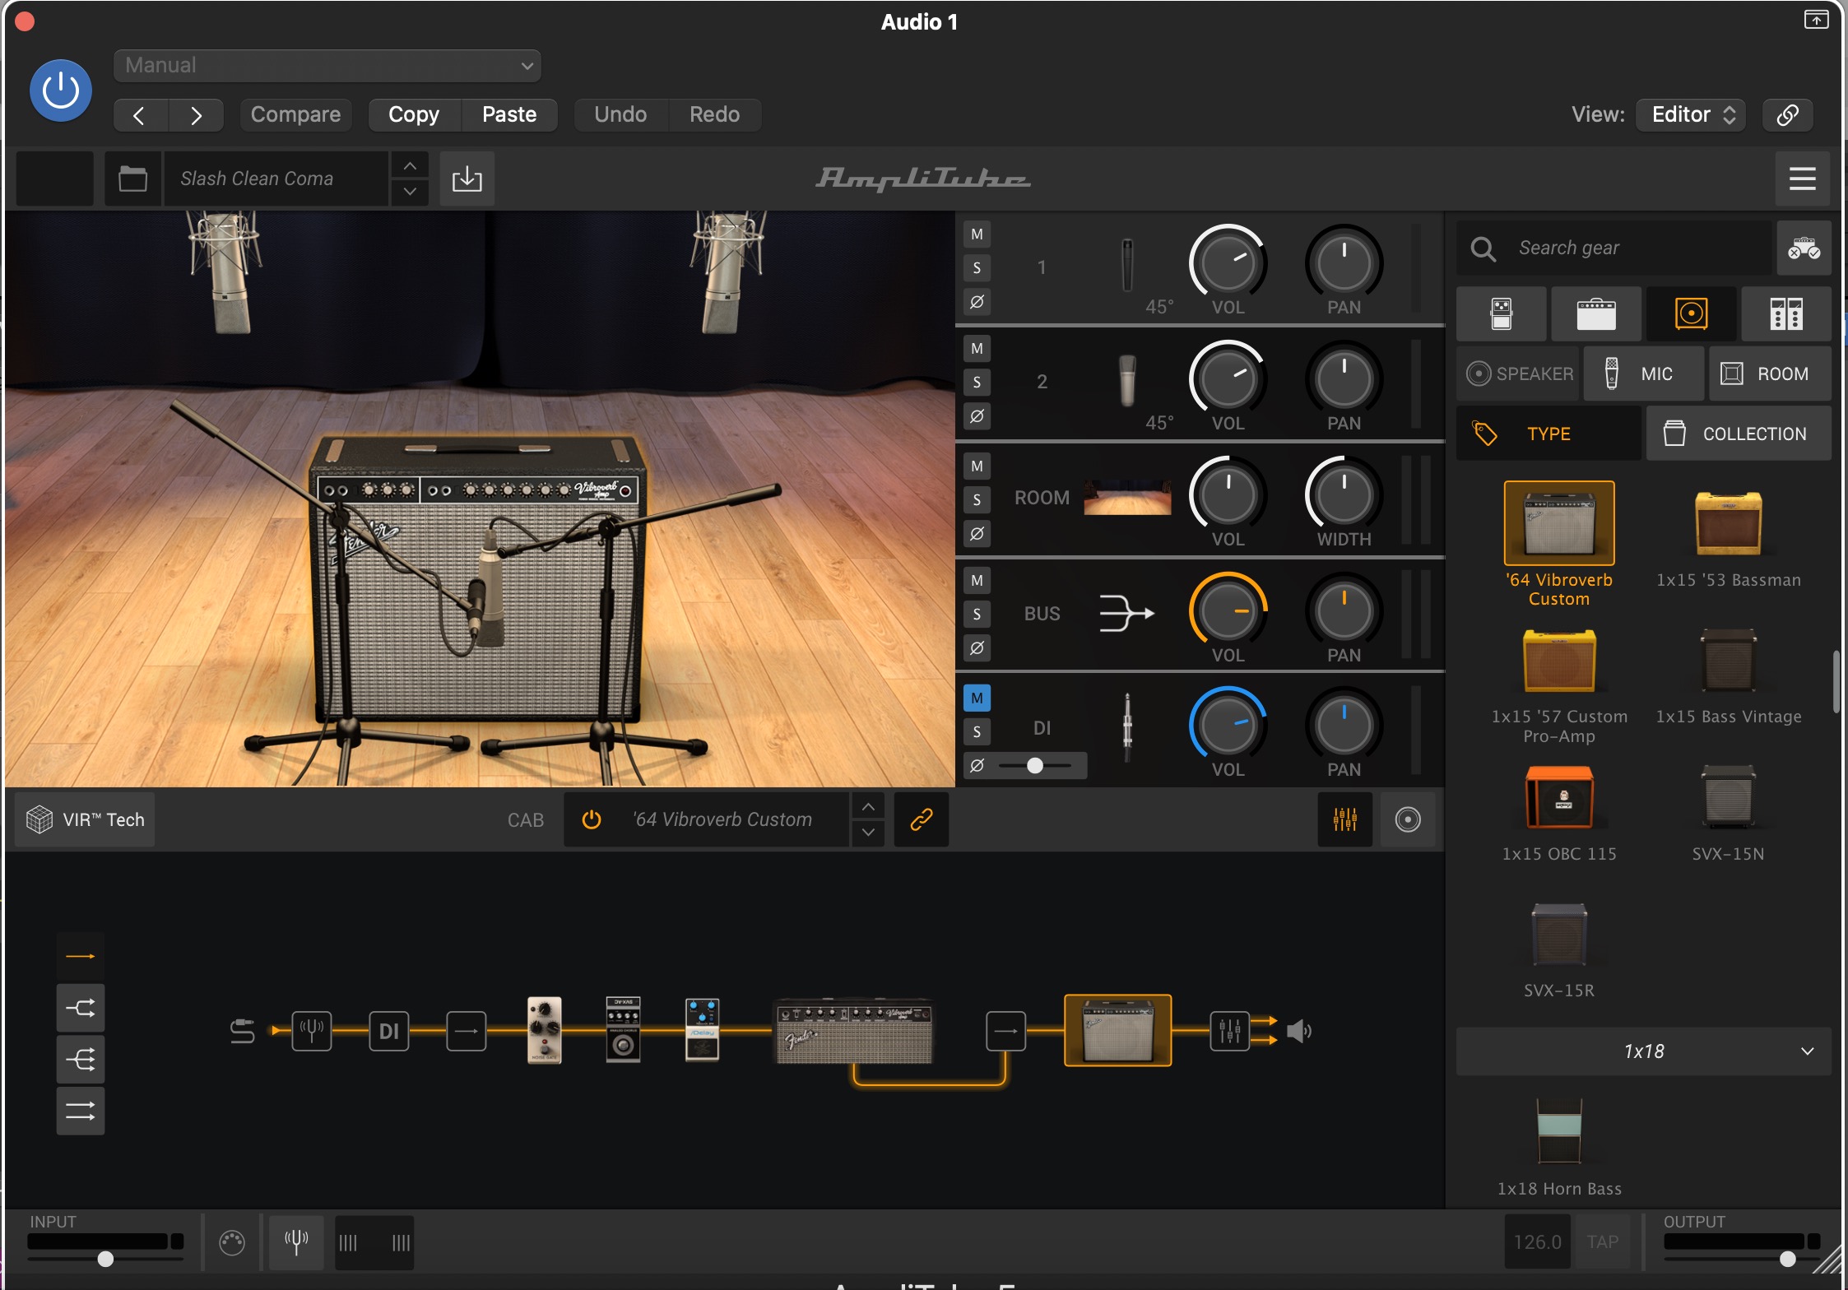Image resolution: width=1848 pixels, height=1290 pixels.
Task: Click the DI block in signal chain
Action: (x=389, y=1031)
